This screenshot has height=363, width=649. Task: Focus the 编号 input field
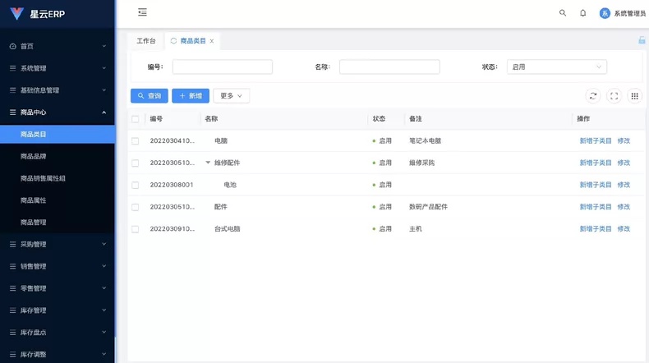pos(223,67)
